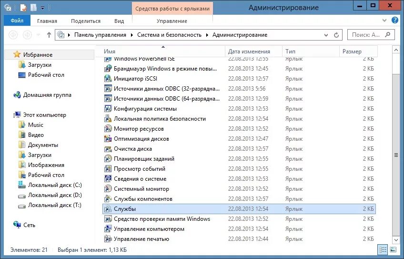
Task: Click Панель управления in the breadcrumb
Action: tap(100, 35)
